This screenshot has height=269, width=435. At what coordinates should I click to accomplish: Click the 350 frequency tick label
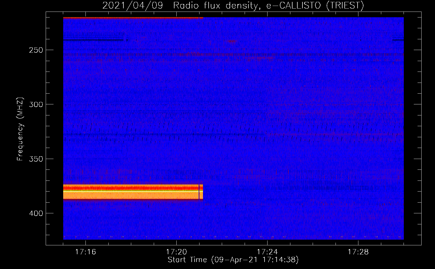click(36, 159)
